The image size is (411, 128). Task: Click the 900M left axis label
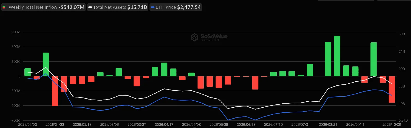(16, 32)
